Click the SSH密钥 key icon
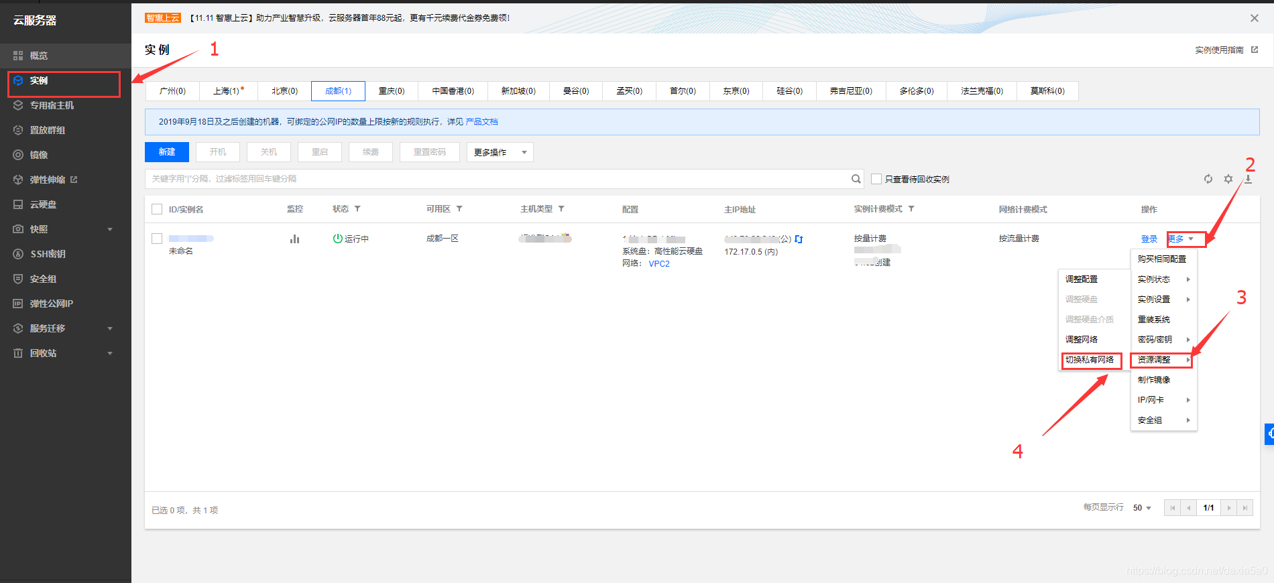The width and height of the screenshot is (1274, 583). (18, 254)
